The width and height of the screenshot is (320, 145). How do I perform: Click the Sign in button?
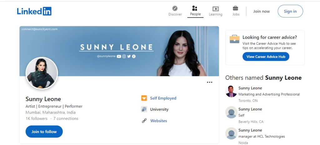tap(290, 11)
